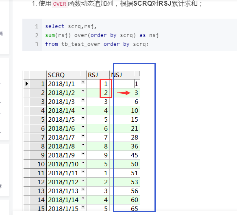237x215 pixels.
Task: Open date dropdown in 2018/1/5 row
Action: (83, 118)
